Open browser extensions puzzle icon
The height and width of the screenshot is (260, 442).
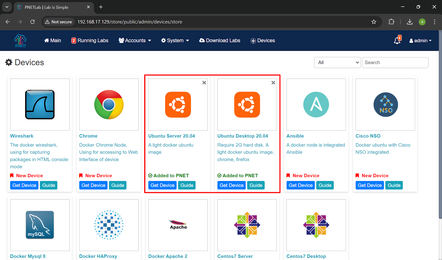pos(391,22)
